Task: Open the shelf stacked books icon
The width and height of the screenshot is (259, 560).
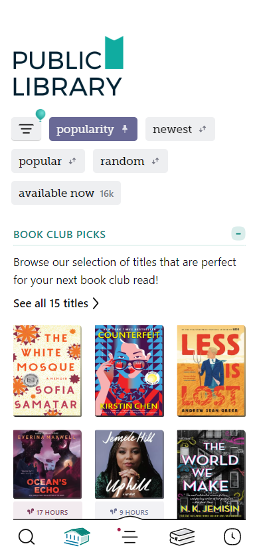Action: 182,537
